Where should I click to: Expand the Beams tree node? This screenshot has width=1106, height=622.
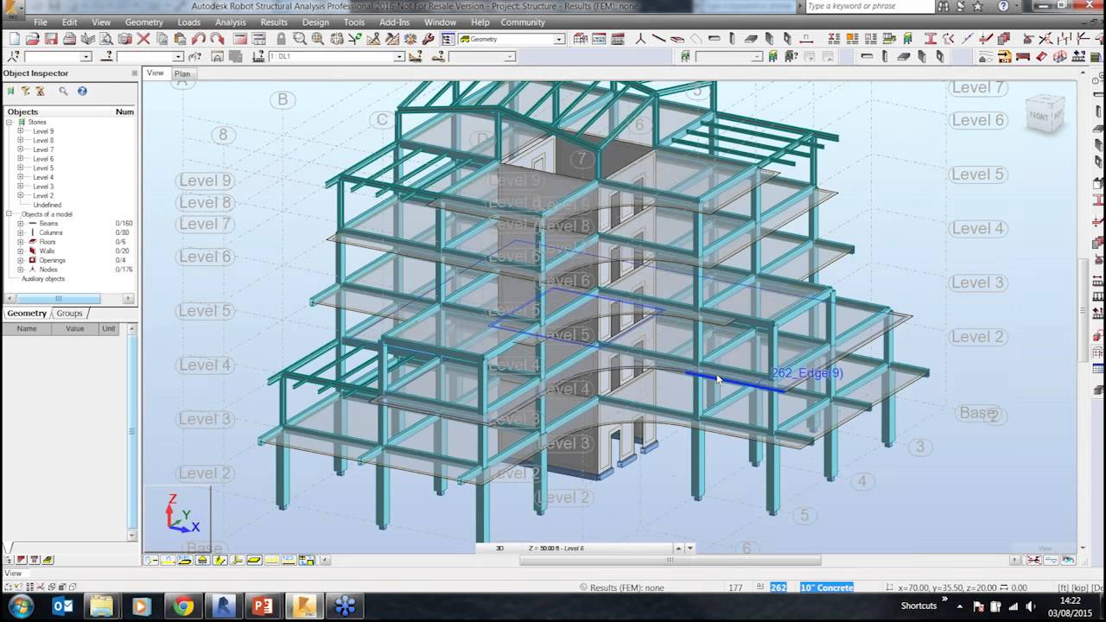click(x=21, y=224)
